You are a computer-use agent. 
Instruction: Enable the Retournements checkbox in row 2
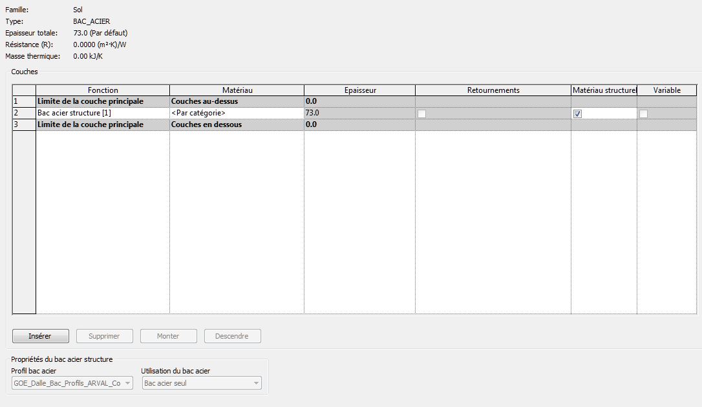tap(422, 114)
